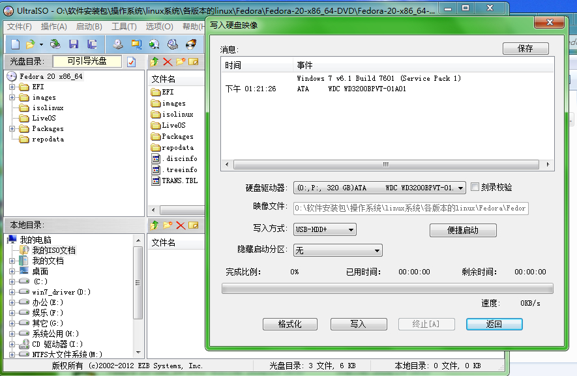Click the 便捷启动 button
This screenshot has height=376, width=577.
pos(463,230)
